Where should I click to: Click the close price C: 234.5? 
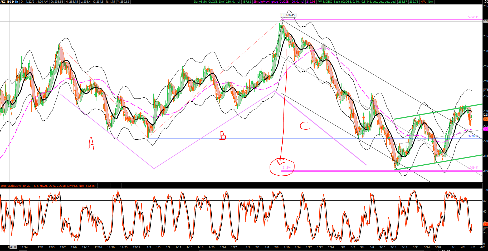click(x=98, y=2)
